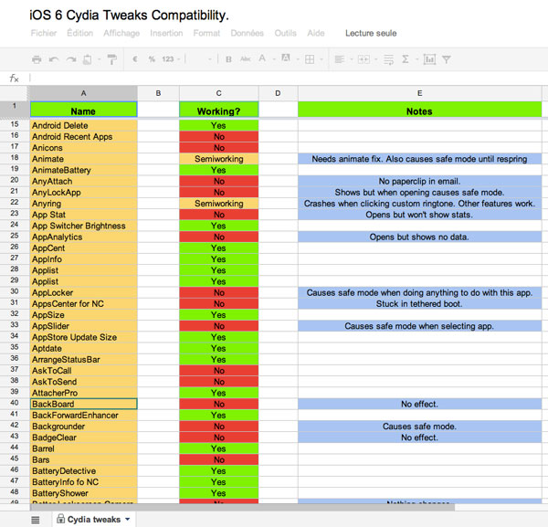
Task: Select column C header
Action: (x=218, y=93)
